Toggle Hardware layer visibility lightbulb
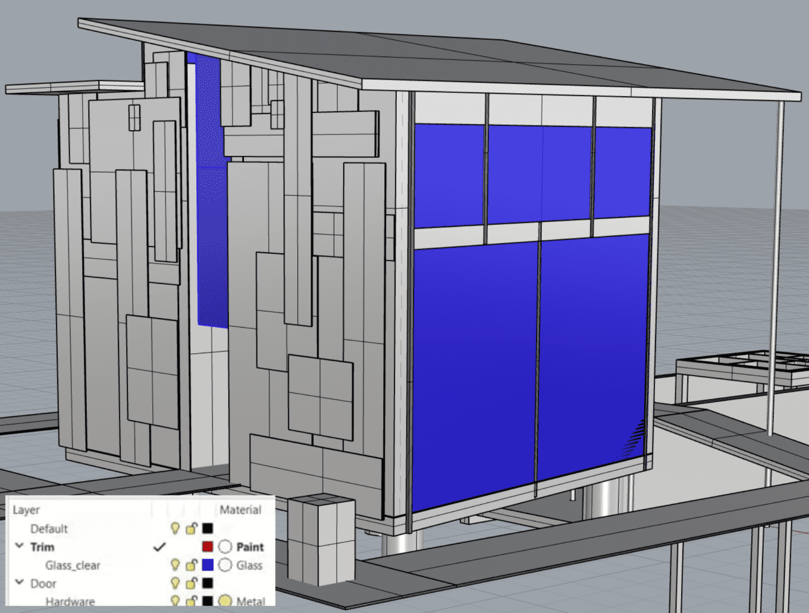 175,601
